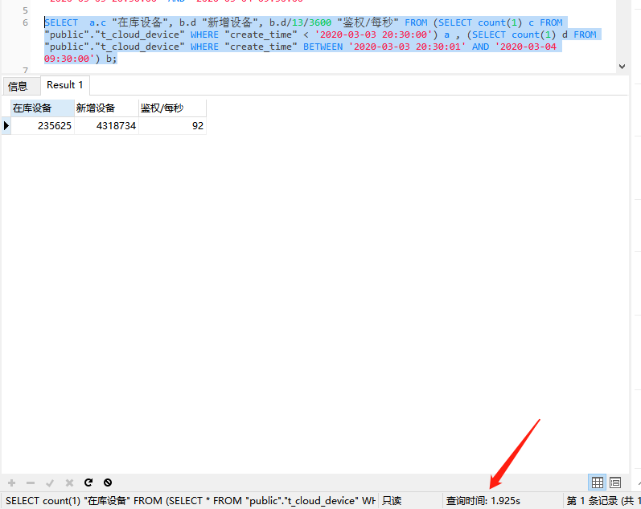Select the cell with value 92
This screenshot has width=641, height=509.
[x=172, y=126]
